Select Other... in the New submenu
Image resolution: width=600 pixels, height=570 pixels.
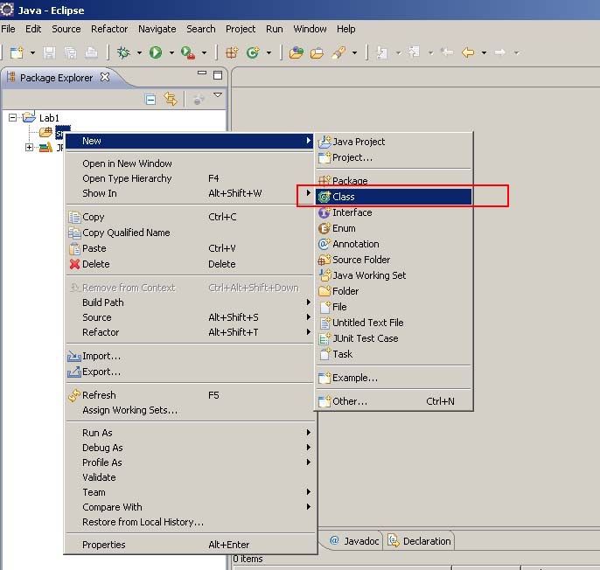[x=394, y=401]
